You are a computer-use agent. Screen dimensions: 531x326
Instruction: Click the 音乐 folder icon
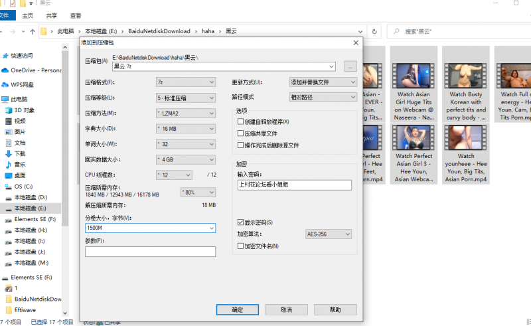(x=9, y=164)
